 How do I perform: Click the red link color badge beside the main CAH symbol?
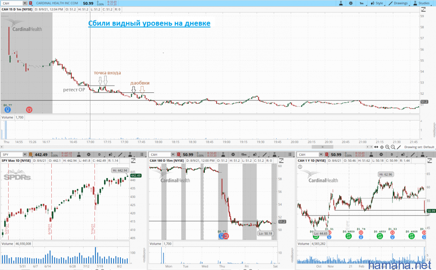30,3
